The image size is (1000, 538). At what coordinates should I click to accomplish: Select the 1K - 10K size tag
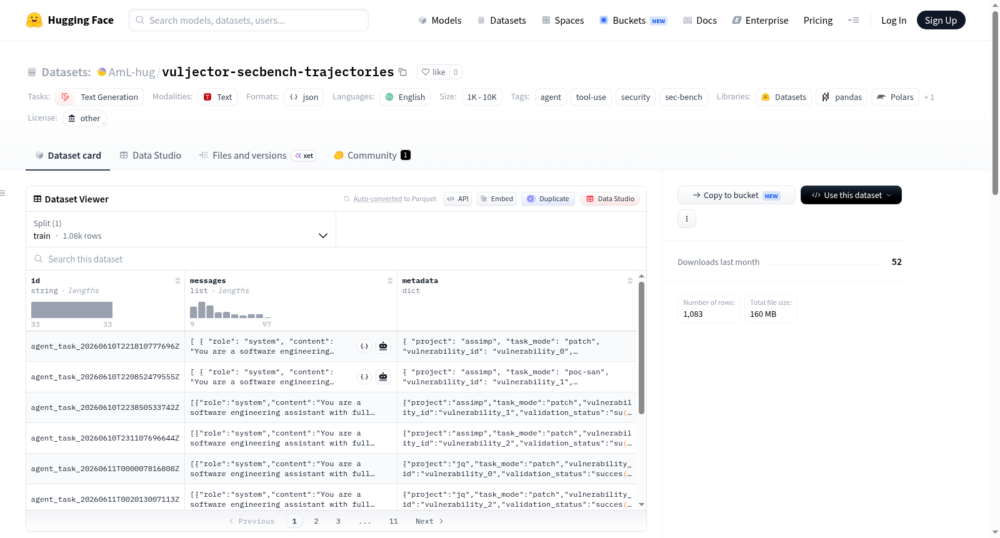pyautogui.click(x=482, y=97)
